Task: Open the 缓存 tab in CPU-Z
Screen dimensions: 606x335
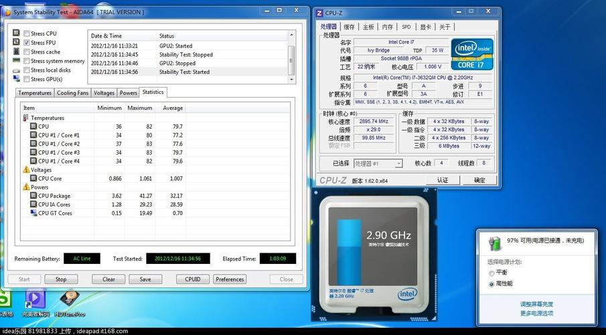Action: (349, 27)
